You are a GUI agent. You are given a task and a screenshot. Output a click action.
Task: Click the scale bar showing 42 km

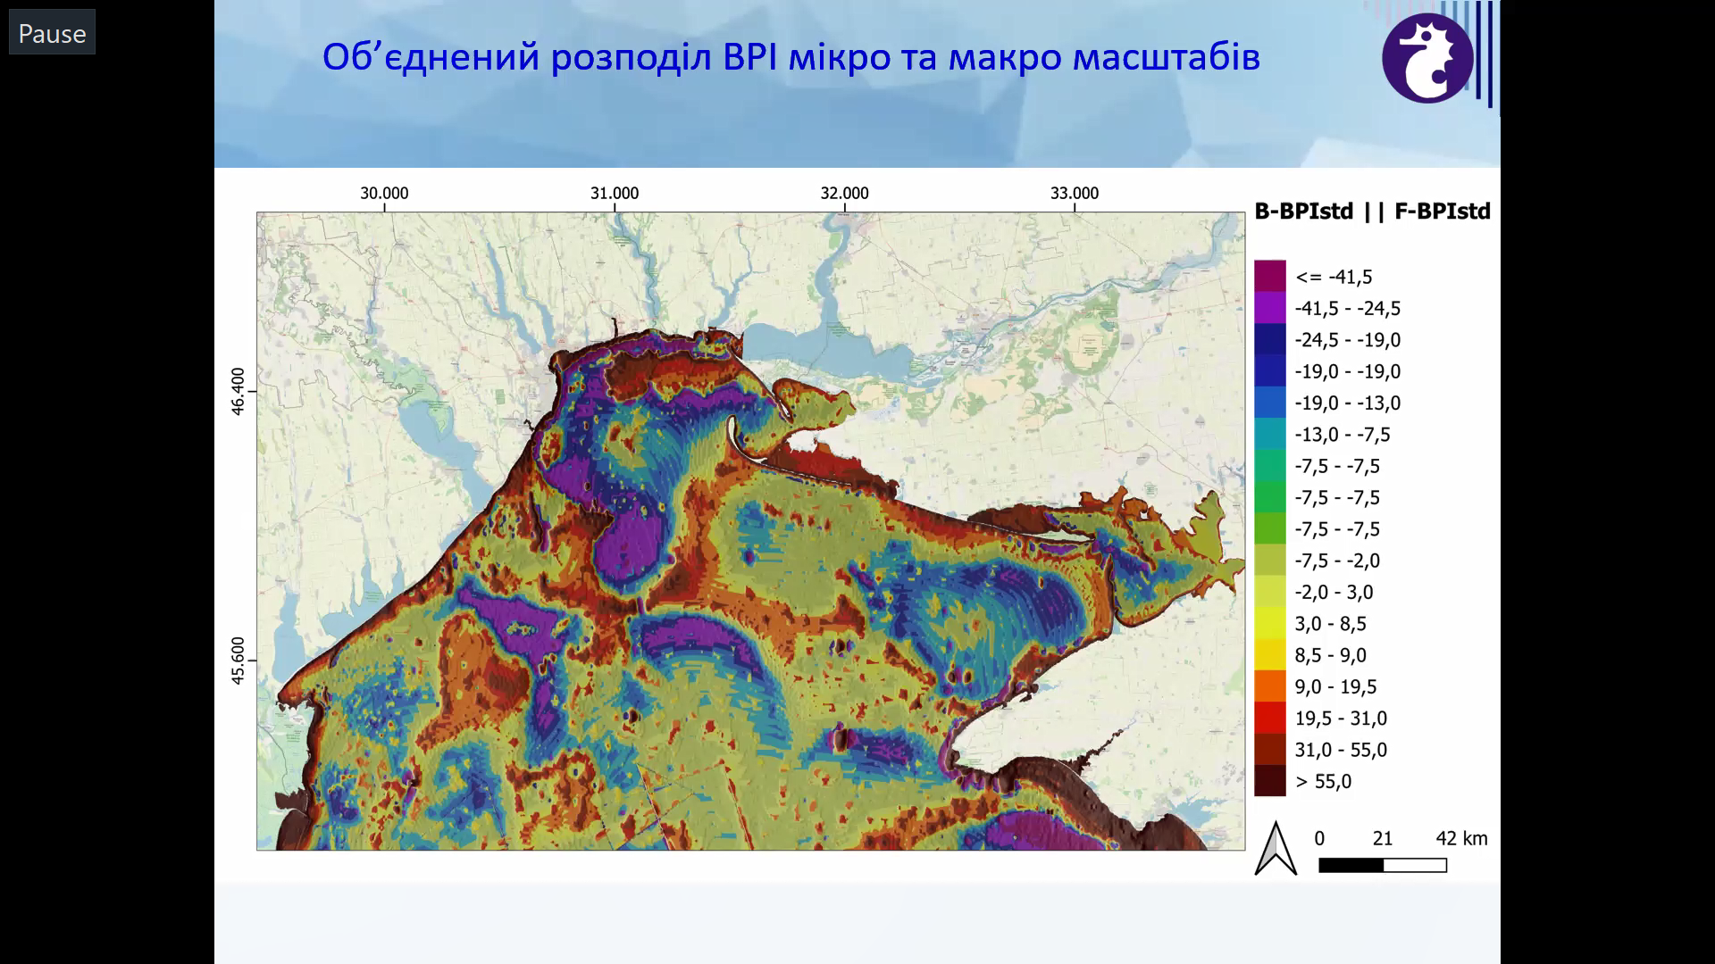(x=1383, y=865)
